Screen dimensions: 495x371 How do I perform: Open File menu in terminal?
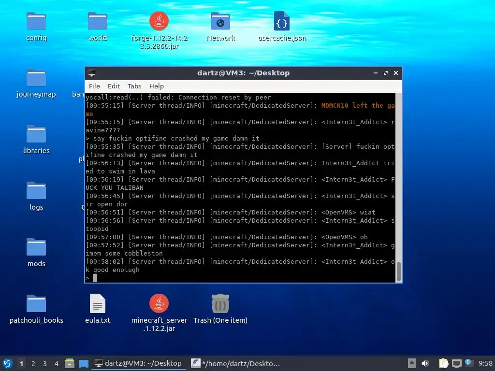(x=94, y=86)
